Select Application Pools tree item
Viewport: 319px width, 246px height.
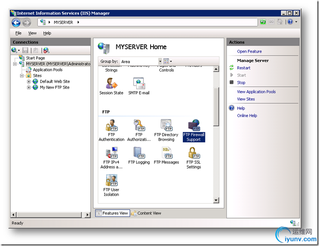coord(48,70)
